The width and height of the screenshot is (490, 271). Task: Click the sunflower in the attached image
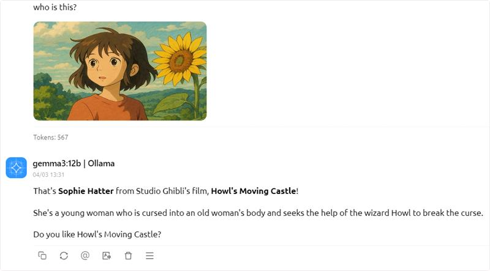[x=180, y=59]
